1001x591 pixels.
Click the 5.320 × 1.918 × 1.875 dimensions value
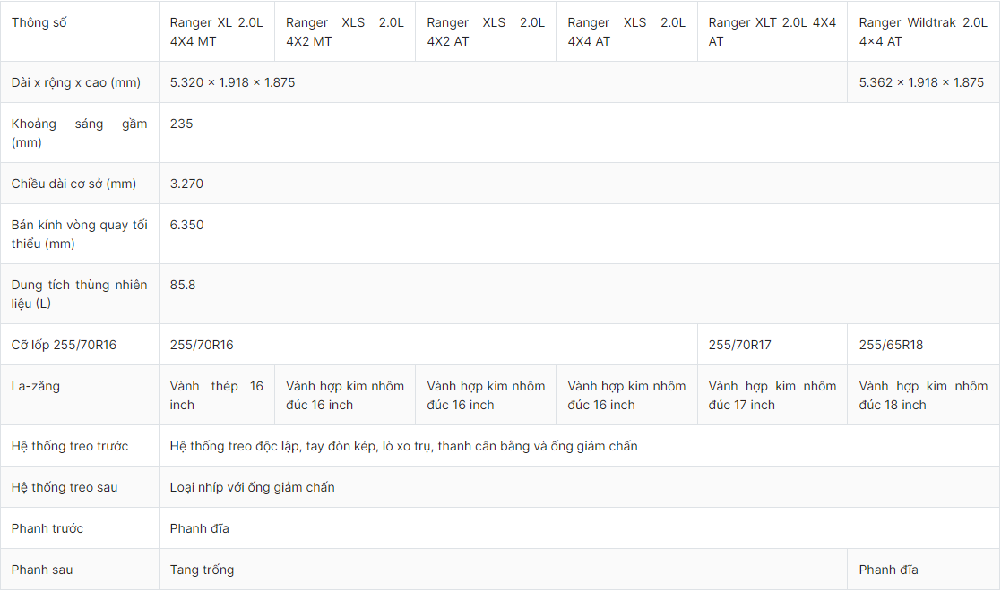(x=232, y=82)
